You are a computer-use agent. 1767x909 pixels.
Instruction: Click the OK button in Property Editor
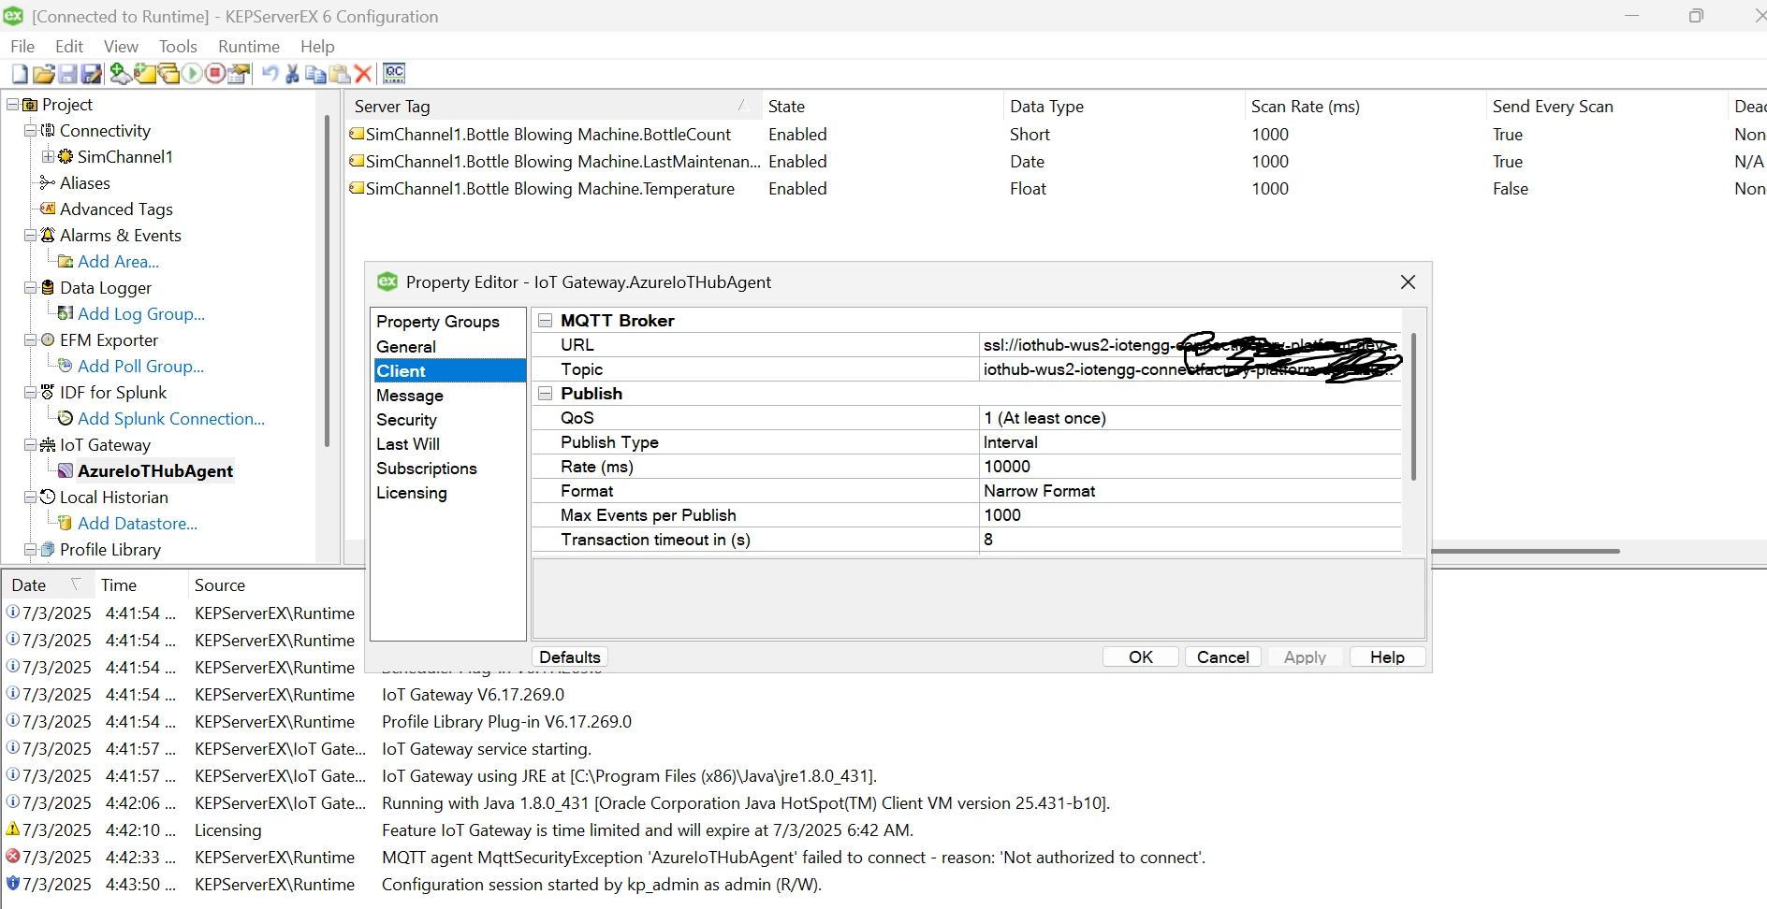point(1141,657)
